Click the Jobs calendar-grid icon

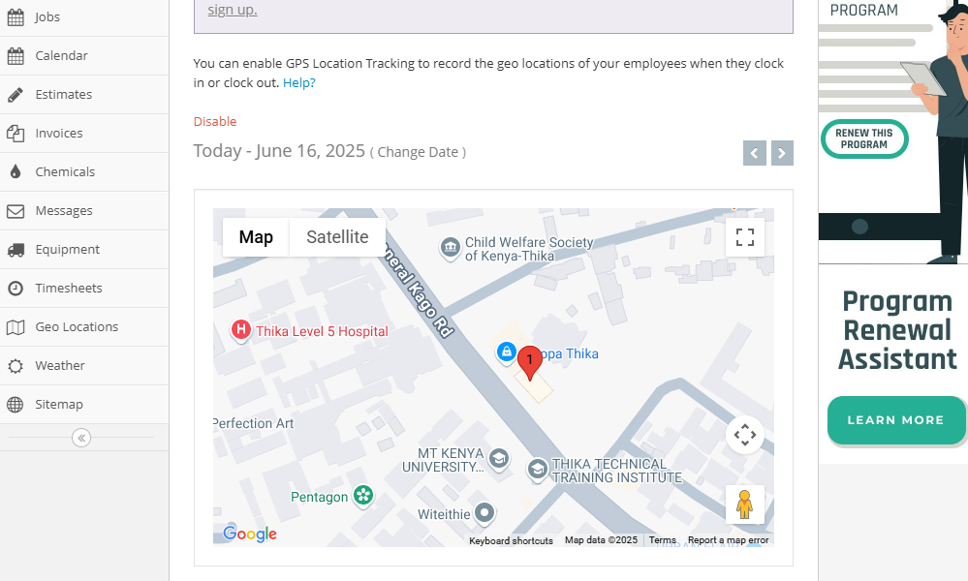pos(16,17)
